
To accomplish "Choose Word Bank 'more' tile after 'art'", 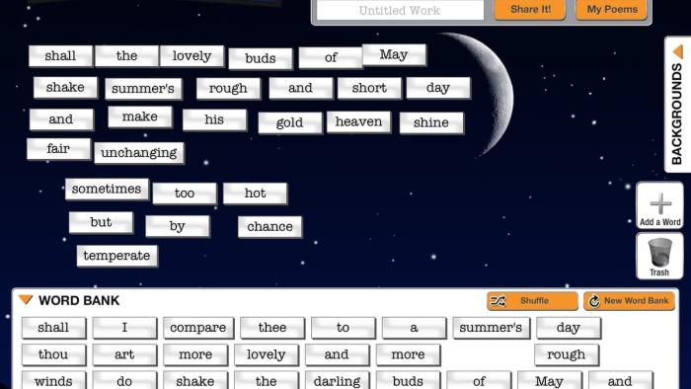I will (x=195, y=354).
